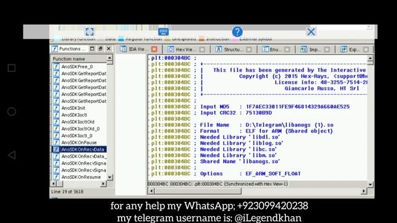Click the Line 19 of 5618 status text

[67, 191]
